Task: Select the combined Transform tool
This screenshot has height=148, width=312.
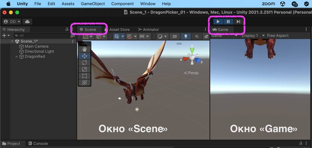Action: [84, 82]
